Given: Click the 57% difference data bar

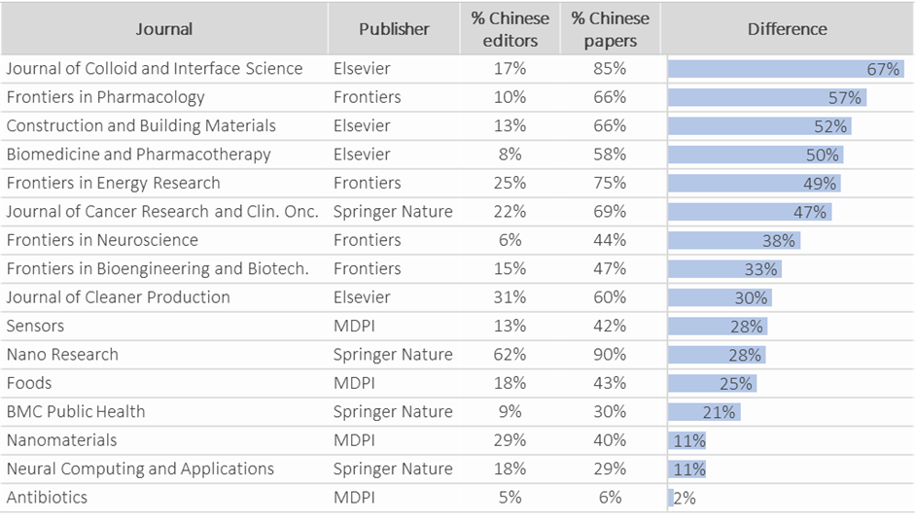Looking at the screenshot, I should (x=766, y=97).
